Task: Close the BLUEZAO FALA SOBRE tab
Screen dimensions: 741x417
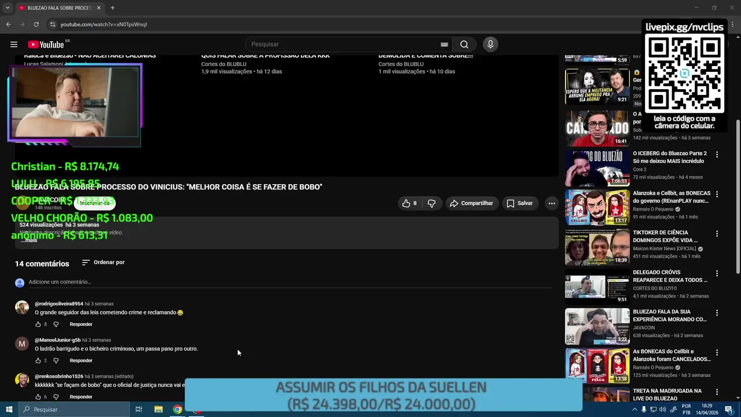Action: pyautogui.click(x=98, y=8)
